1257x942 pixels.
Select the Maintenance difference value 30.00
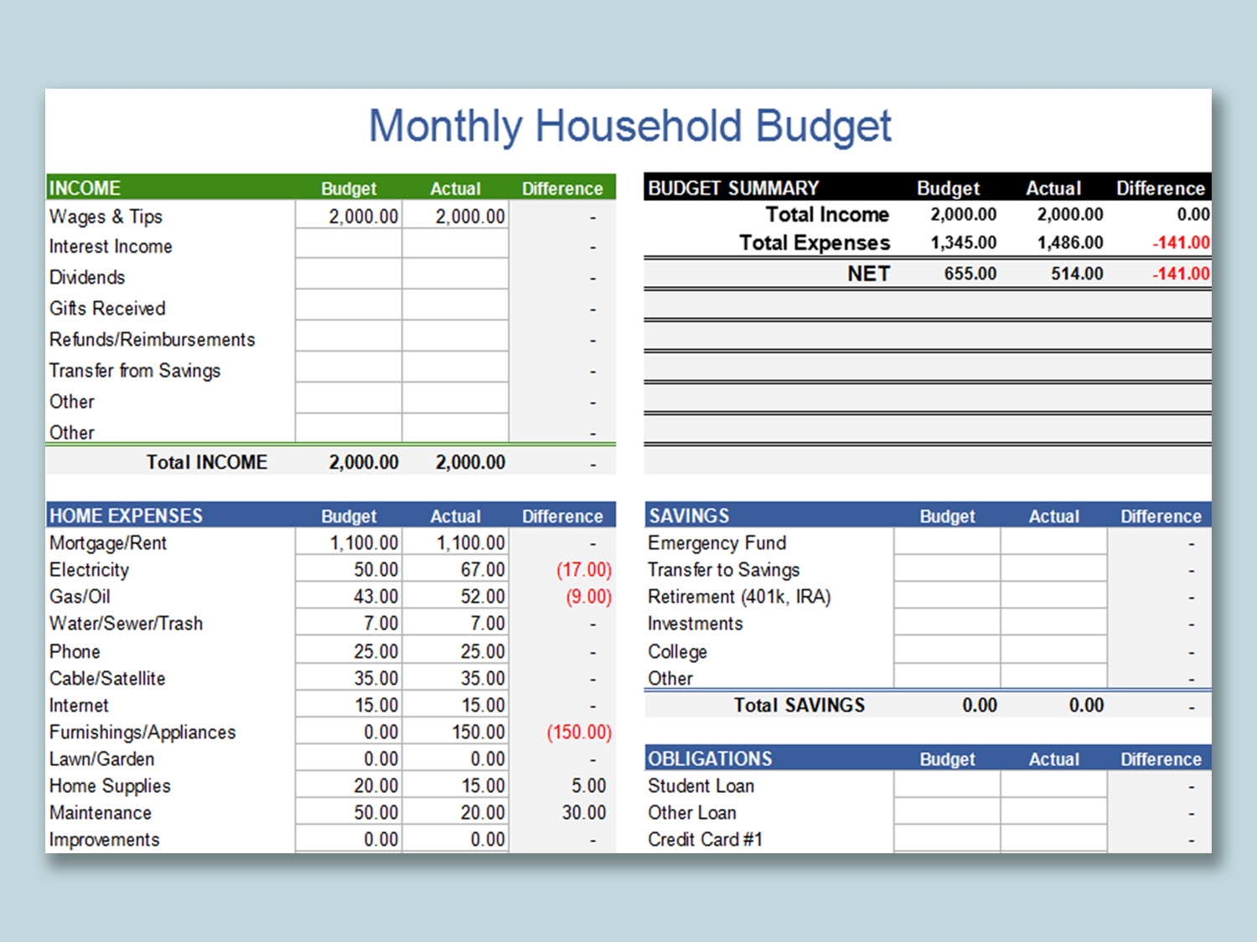pyautogui.click(x=592, y=812)
